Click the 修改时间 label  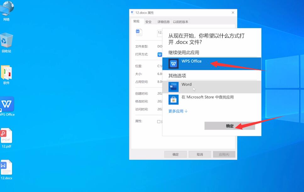tap(142, 101)
